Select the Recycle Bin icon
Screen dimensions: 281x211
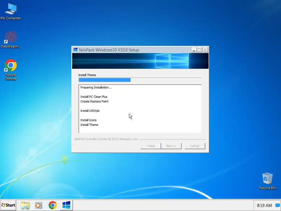point(267,181)
